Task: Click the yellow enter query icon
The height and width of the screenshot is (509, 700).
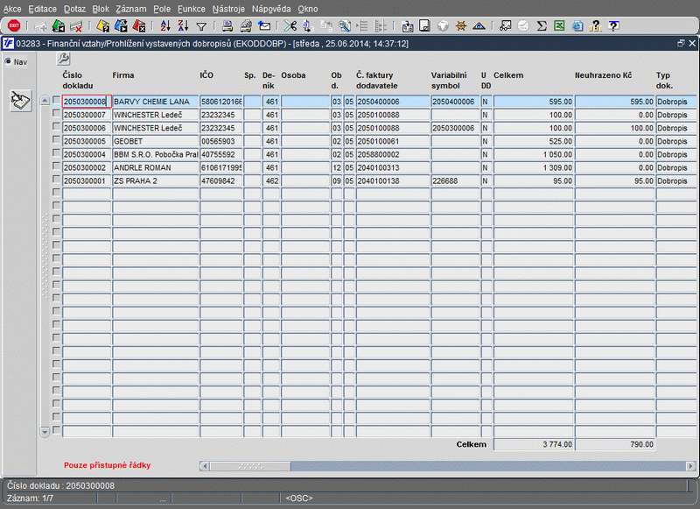Action: pos(102,26)
